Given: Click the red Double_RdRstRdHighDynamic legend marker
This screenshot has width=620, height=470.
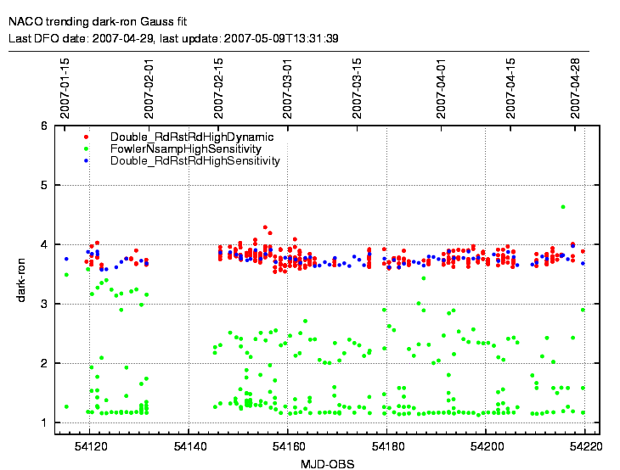Looking at the screenshot, I should tap(87, 137).
